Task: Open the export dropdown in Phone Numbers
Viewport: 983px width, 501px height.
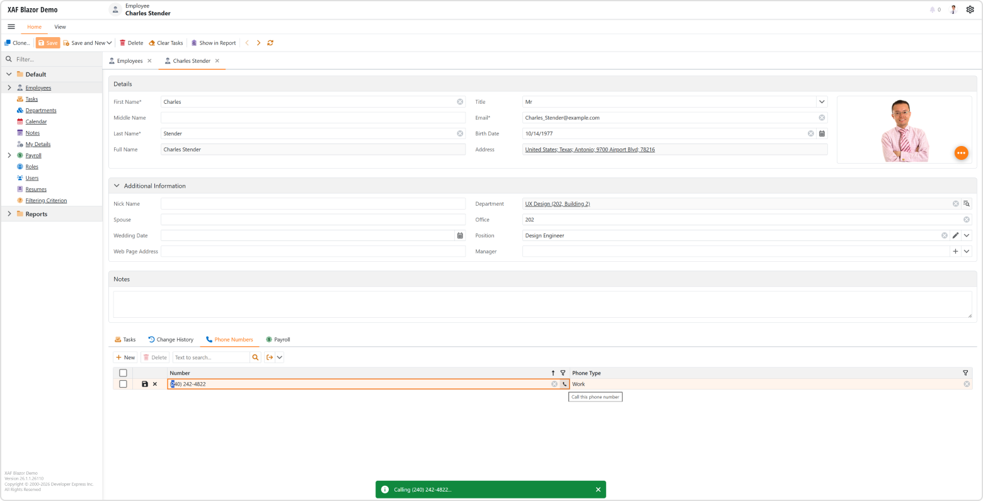Action: pyautogui.click(x=280, y=357)
